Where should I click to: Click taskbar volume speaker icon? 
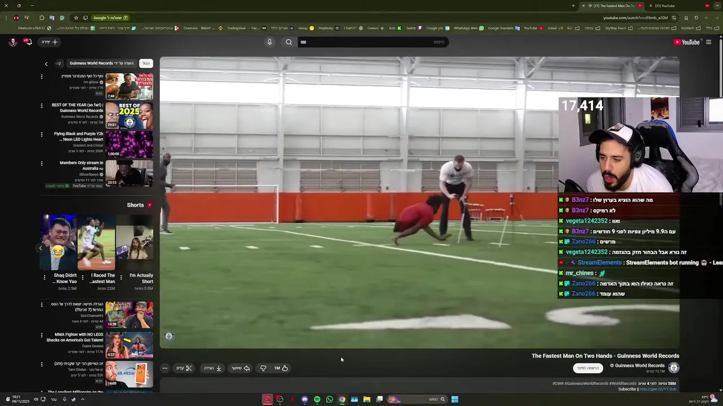coord(36,399)
